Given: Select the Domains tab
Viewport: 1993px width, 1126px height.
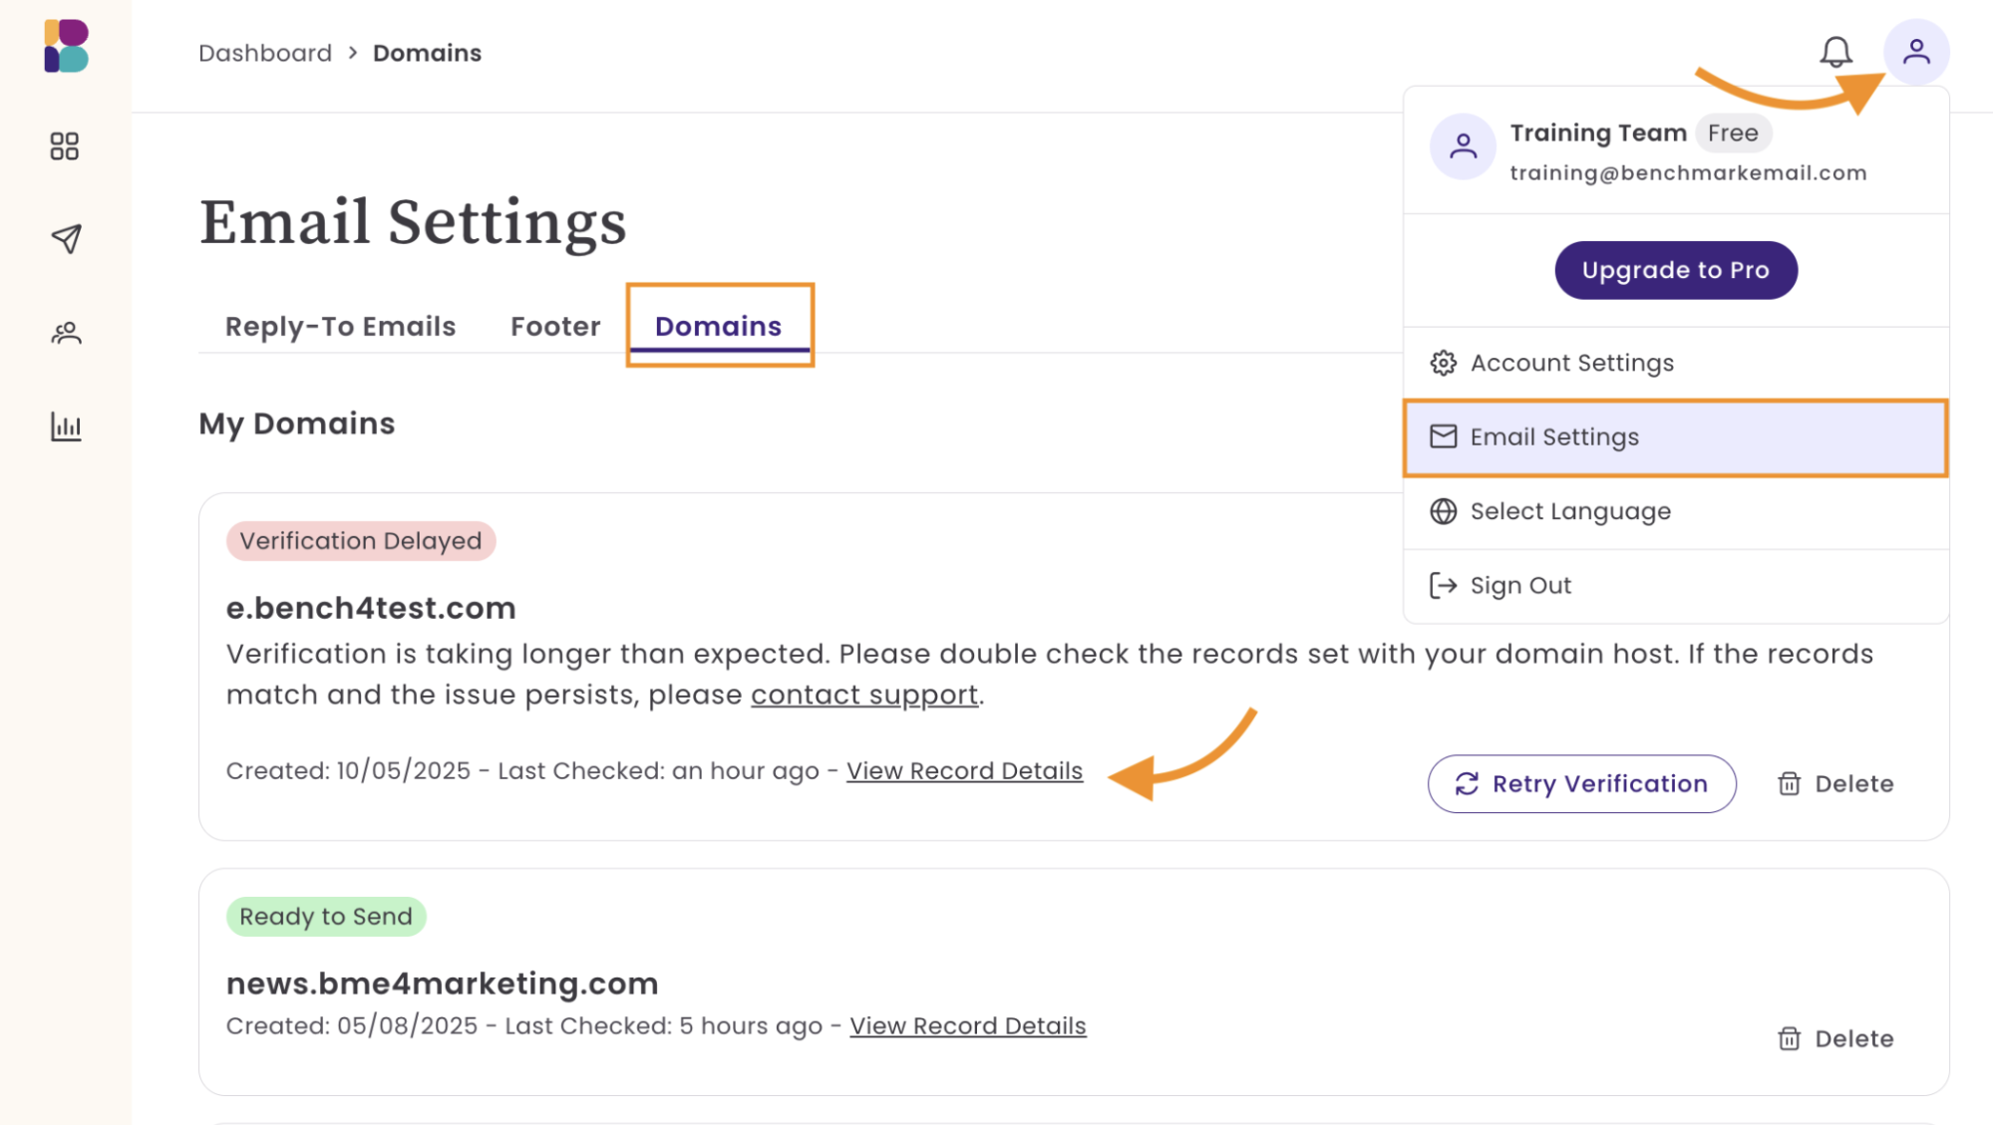Looking at the screenshot, I should (x=718, y=327).
